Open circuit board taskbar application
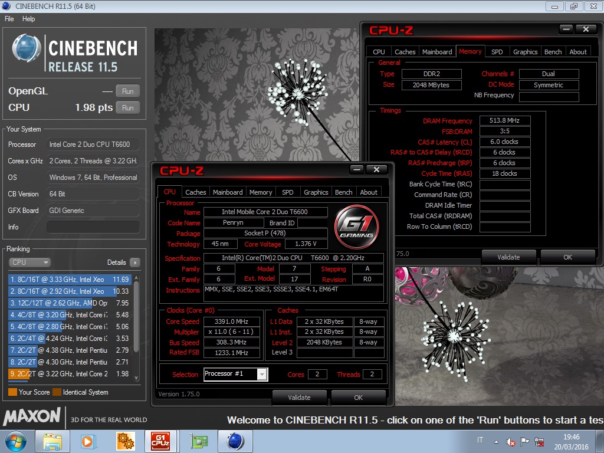604x453 pixels. [199, 441]
